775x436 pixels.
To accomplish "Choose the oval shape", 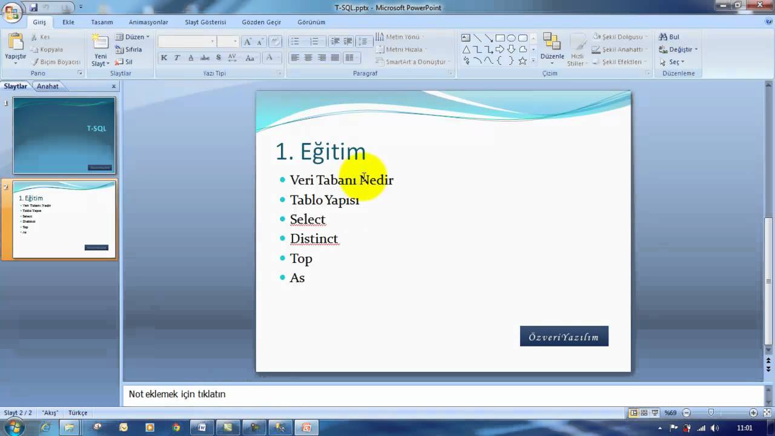I will pos(512,38).
